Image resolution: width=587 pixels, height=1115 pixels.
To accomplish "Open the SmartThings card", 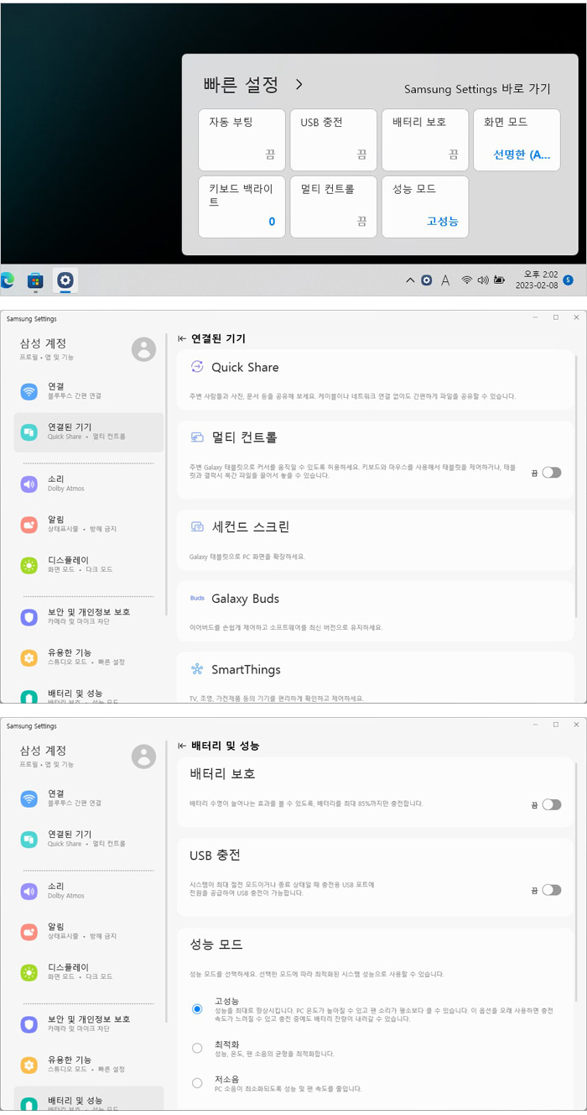I will (376, 677).
